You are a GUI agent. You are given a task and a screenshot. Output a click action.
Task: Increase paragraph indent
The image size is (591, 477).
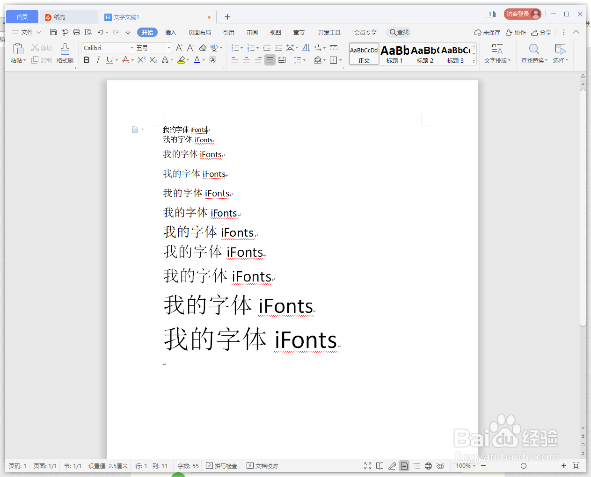(x=278, y=48)
